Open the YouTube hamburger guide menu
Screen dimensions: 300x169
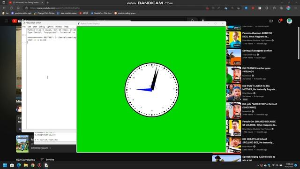tap(6, 21)
